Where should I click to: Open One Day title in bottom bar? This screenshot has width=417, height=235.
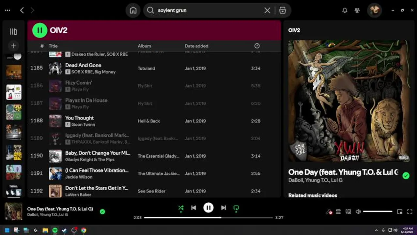[60, 209]
